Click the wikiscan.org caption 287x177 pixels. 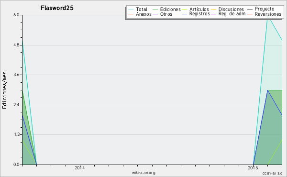click(x=143, y=173)
